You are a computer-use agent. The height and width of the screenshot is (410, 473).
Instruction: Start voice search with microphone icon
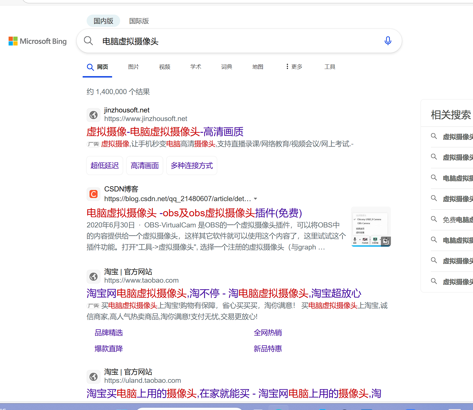pos(388,41)
